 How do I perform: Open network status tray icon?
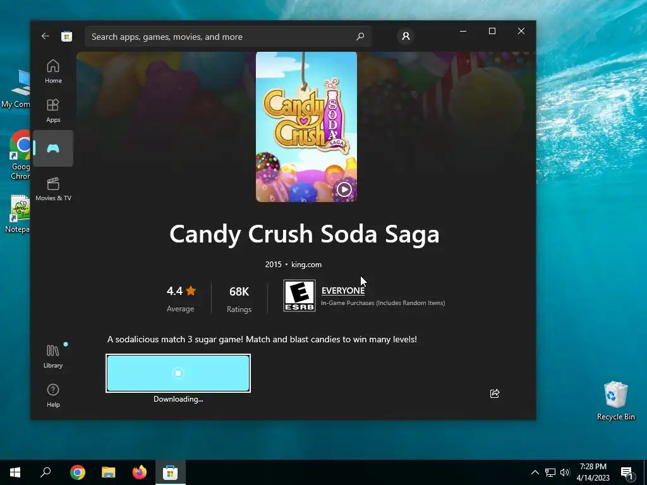click(550, 472)
